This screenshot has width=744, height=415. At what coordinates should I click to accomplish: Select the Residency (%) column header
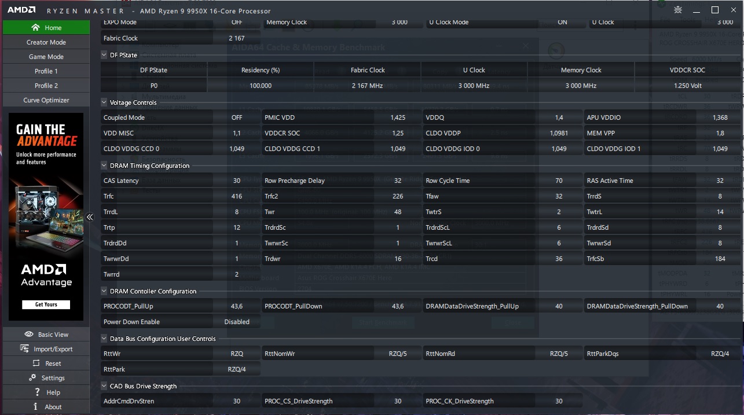pyautogui.click(x=261, y=70)
